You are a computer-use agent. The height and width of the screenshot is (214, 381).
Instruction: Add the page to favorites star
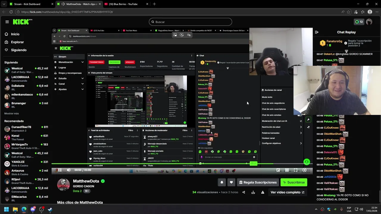click(x=349, y=12)
